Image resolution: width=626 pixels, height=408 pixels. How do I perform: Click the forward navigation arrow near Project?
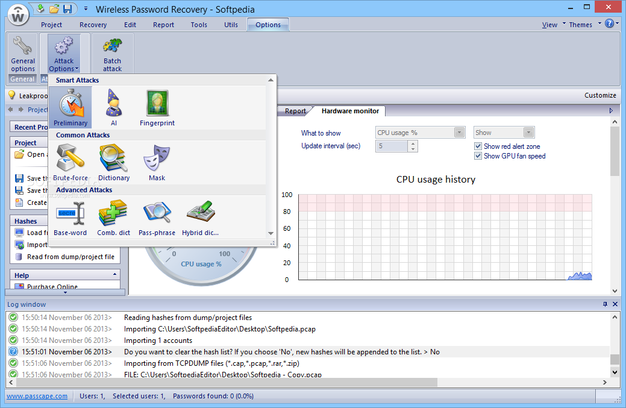[20, 110]
